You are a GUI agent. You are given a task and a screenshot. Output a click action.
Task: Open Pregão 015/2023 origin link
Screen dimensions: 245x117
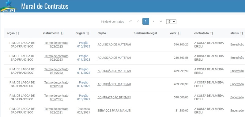click(84, 44)
